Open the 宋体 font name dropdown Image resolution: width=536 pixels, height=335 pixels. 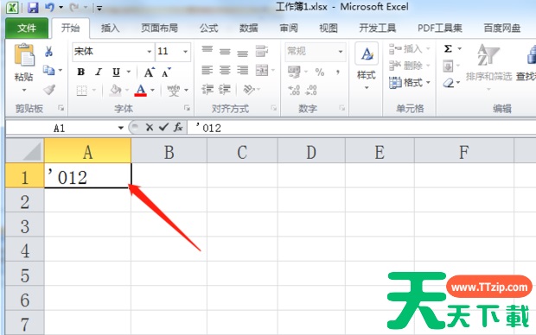(149, 52)
